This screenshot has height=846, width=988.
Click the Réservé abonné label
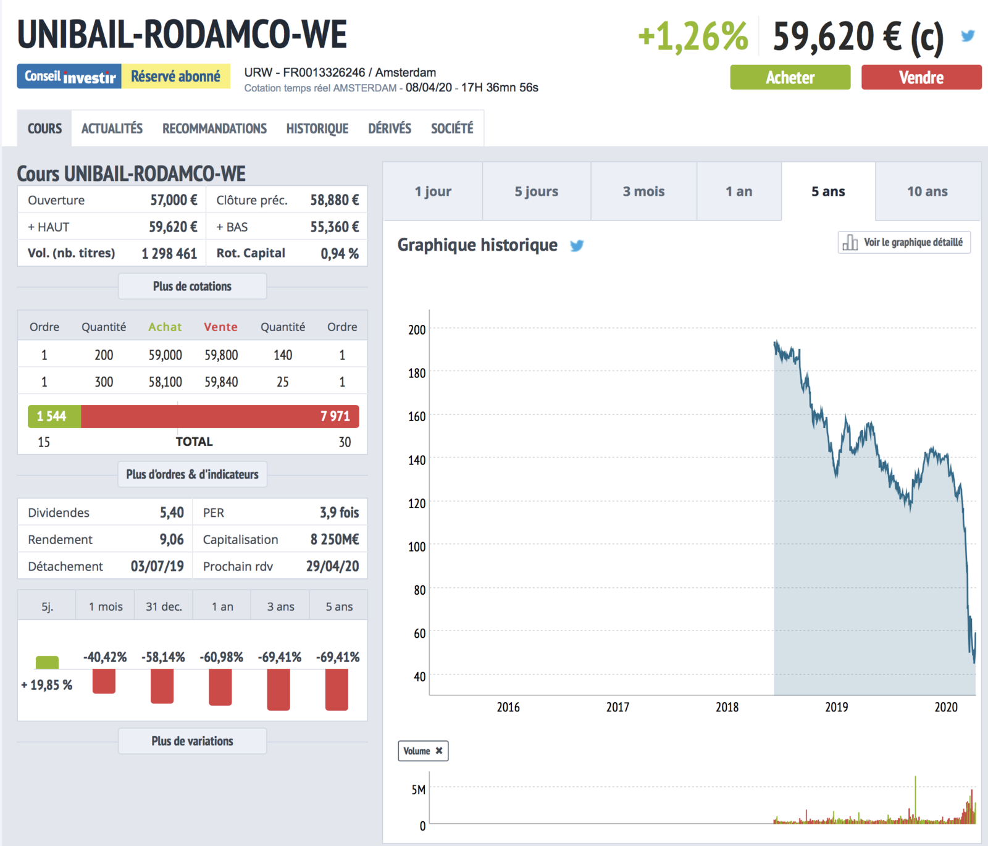(x=176, y=77)
